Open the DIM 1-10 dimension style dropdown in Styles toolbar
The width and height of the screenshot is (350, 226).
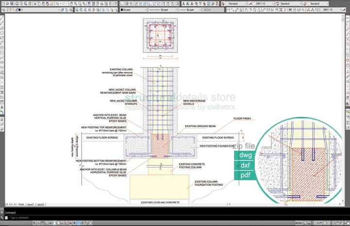[x=263, y=3]
